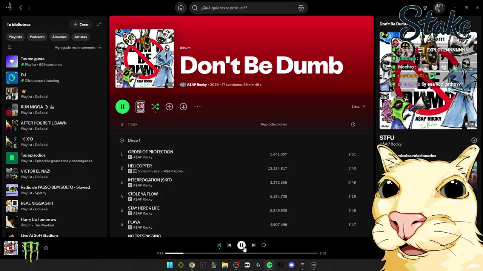Navigate forward with the right arrow

(29, 8)
